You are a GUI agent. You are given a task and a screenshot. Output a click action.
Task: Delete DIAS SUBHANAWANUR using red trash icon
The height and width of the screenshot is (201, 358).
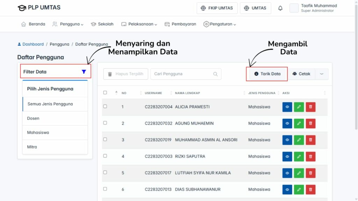310,189
